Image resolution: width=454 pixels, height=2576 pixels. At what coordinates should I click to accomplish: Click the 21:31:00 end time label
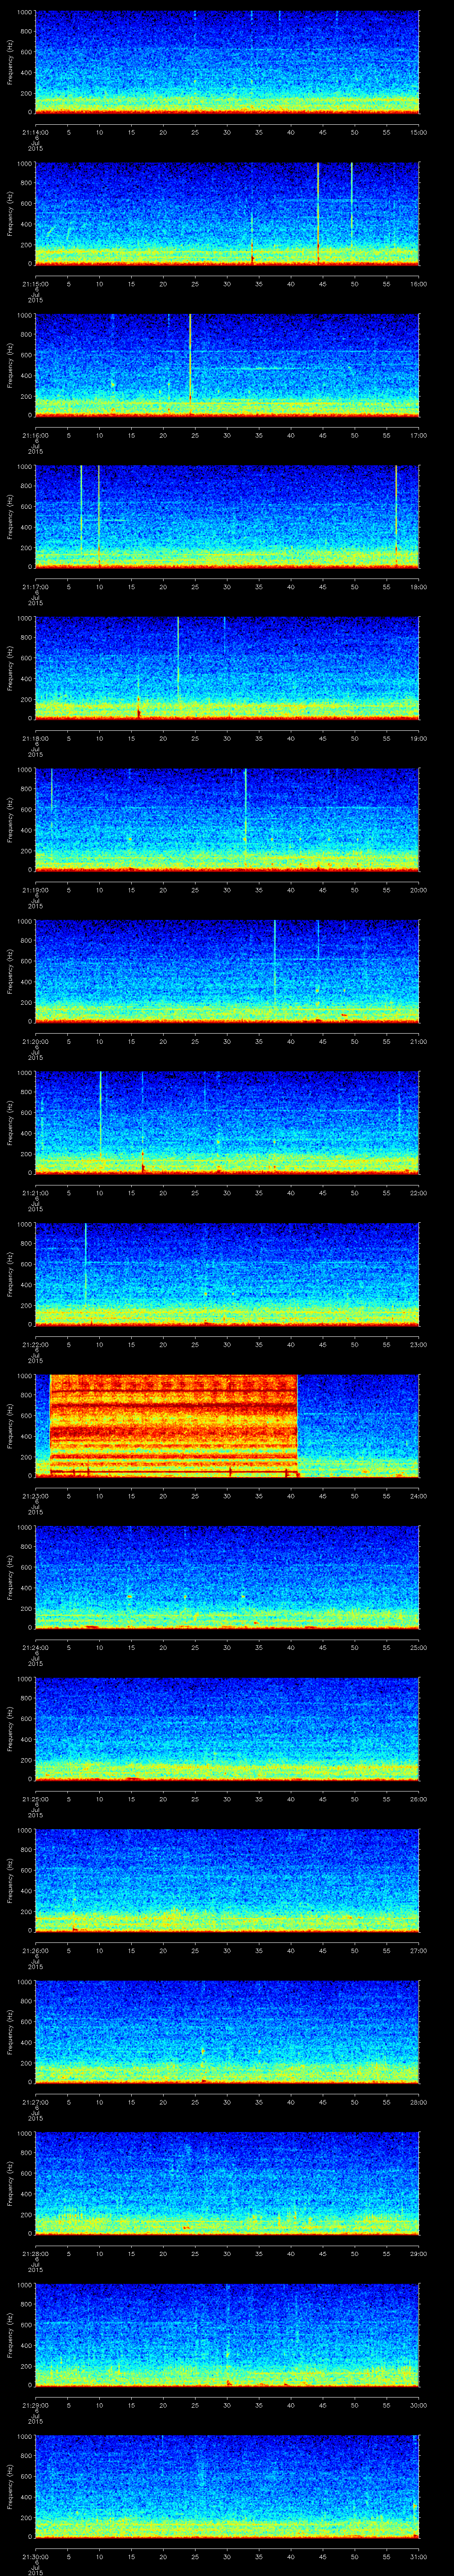click(x=418, y=2557)
